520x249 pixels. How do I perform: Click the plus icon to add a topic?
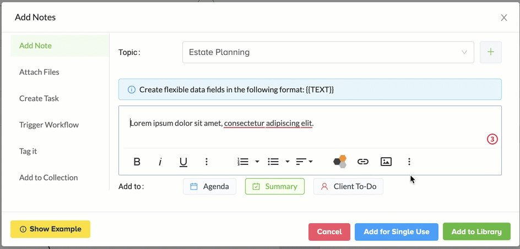(x=490, y=52)
